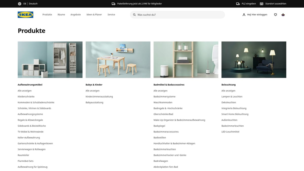Viewport: 304px width, 171px height.
Task: Open the shopping bag icon
Action: click(283, 14)
